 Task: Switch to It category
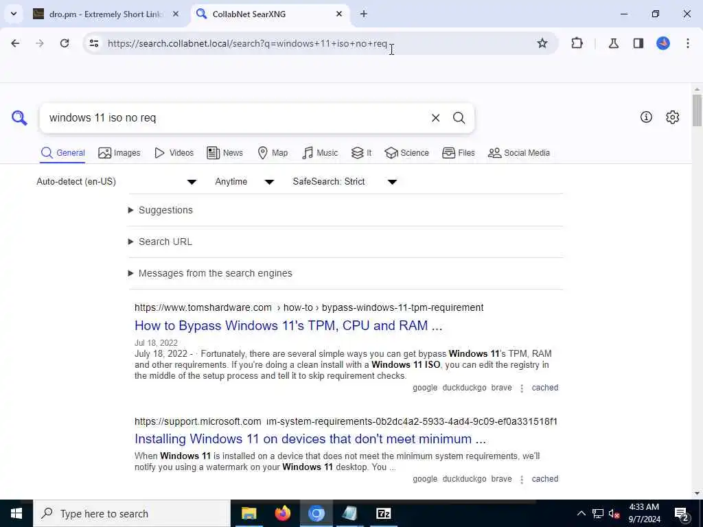(361, 153)
